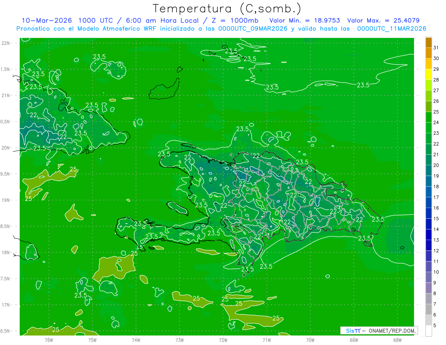Click the '71W' longitude axis label

[x=266, y=340]
